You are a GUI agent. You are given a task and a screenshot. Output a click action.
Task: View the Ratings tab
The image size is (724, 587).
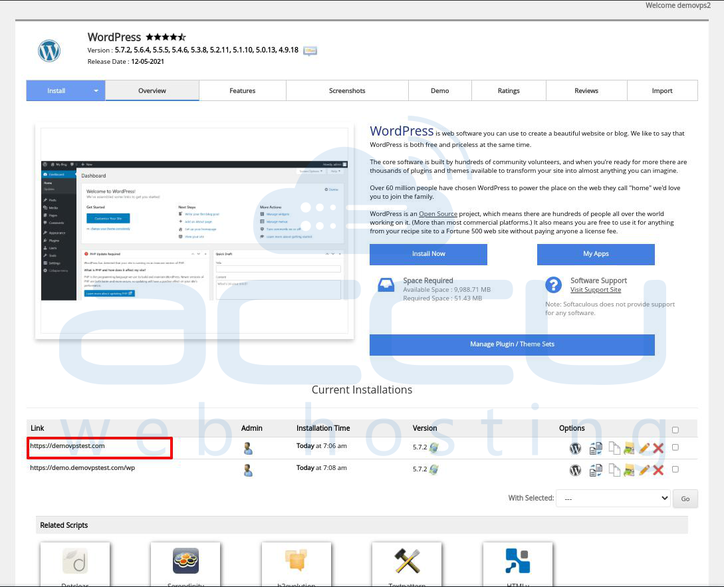coord(509,90)
